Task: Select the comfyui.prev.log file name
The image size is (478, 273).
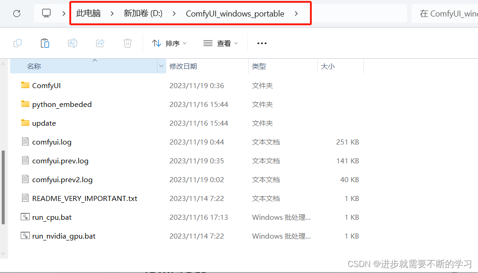Action: tap(60, 161)
